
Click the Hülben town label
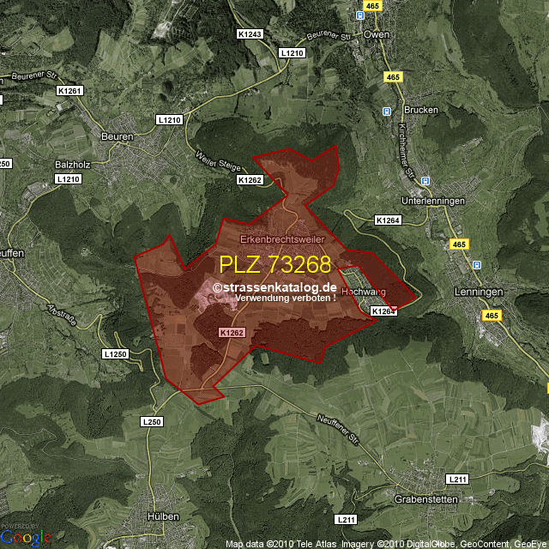tap(162, 516)
